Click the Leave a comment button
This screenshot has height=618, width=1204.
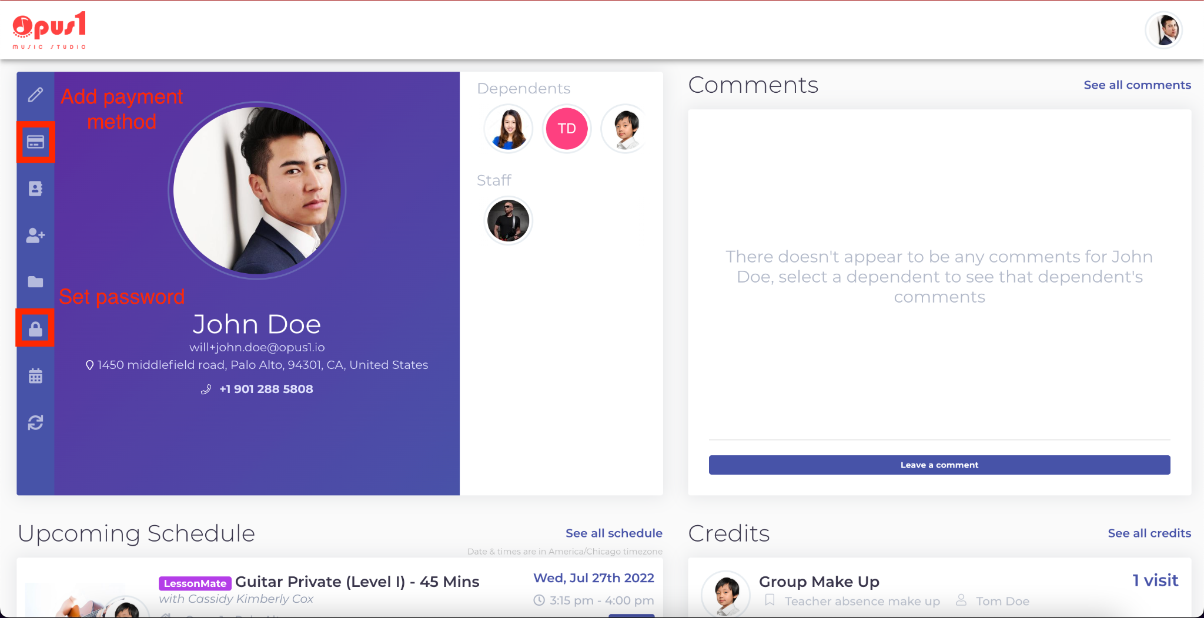(x=939, y=465)
